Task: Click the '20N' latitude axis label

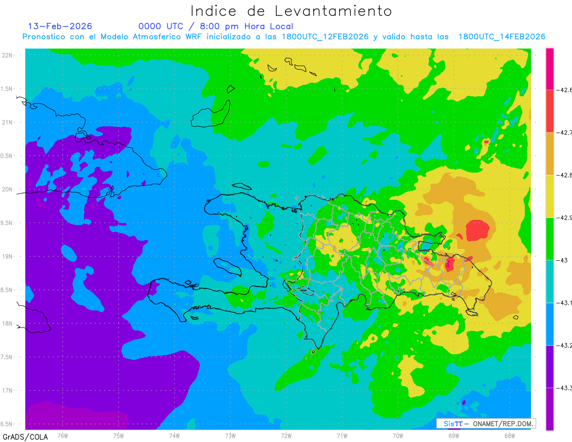Action: pos(7,189)
